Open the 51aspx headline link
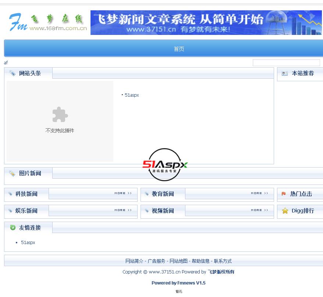The image size is (323, 297). 132,95
